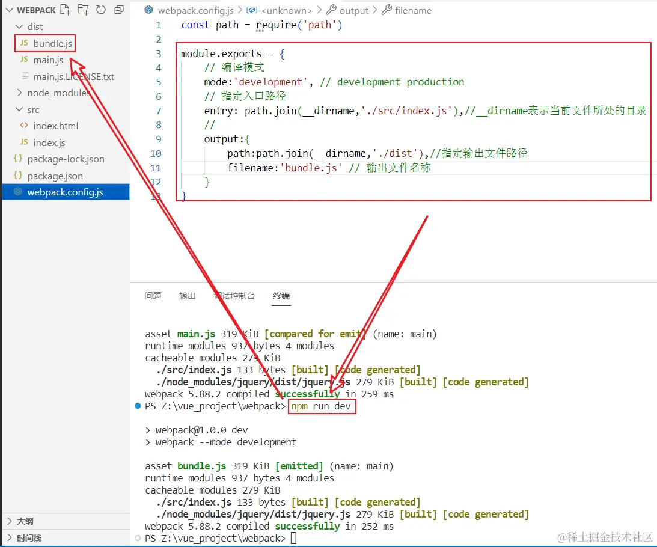Open package.json file
This screenshot has height=547, width=657.
55,176
